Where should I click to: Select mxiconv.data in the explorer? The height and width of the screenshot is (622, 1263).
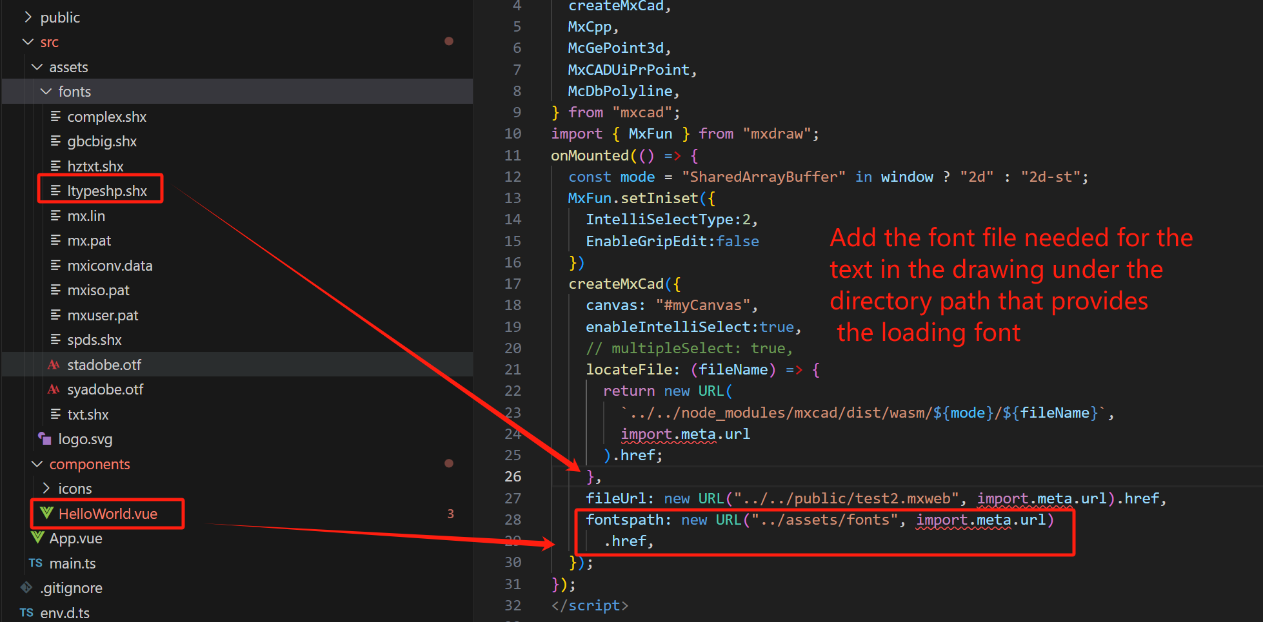click(110, 266)
